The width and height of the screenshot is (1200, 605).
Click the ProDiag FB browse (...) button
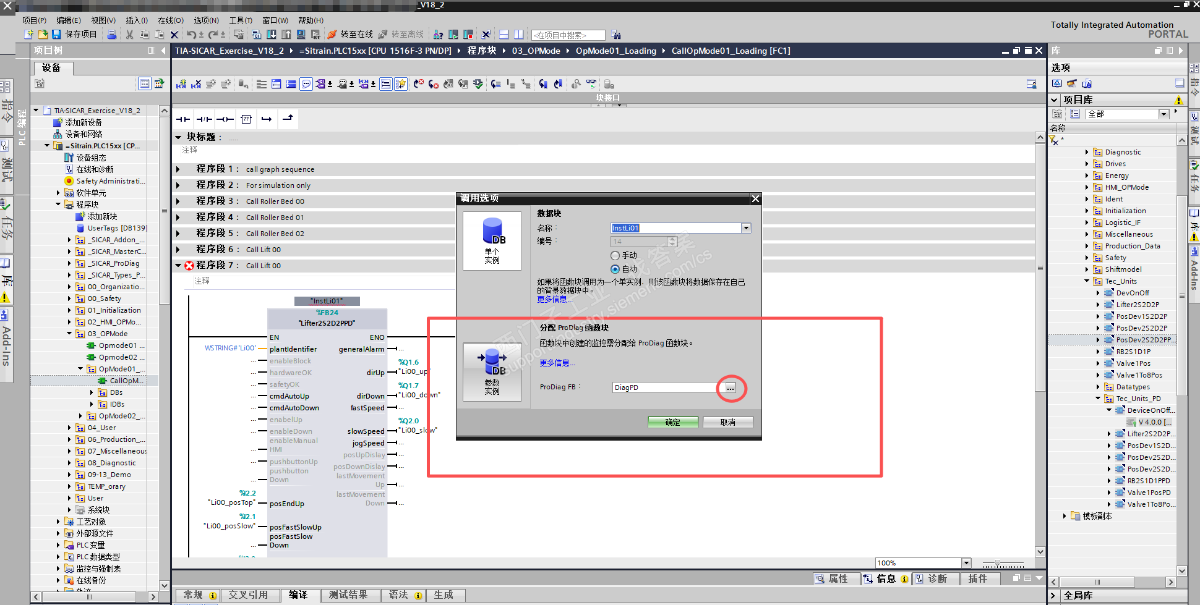pos(731,387)
